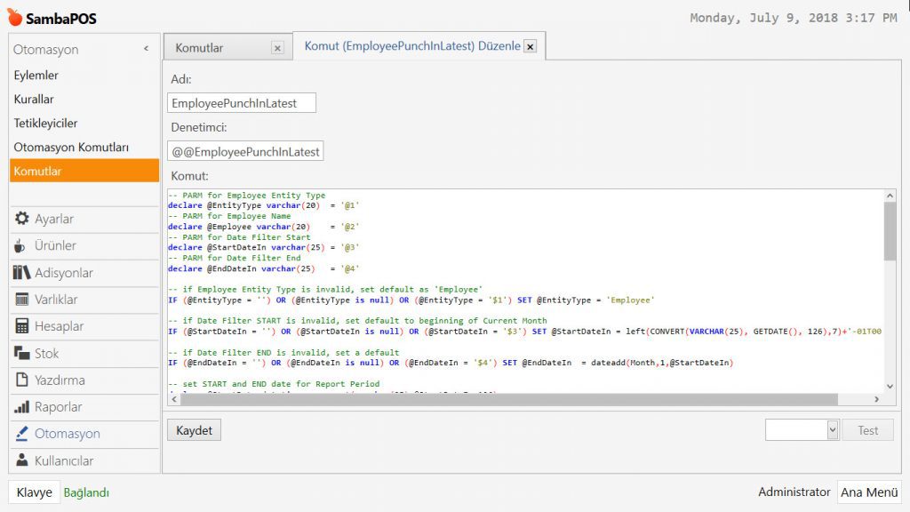Select Otomasyon Komutları in sidebar
Image resolution: width=910 pixels, height=512 pixels.
pyautogui.click(x=71, y=147)
